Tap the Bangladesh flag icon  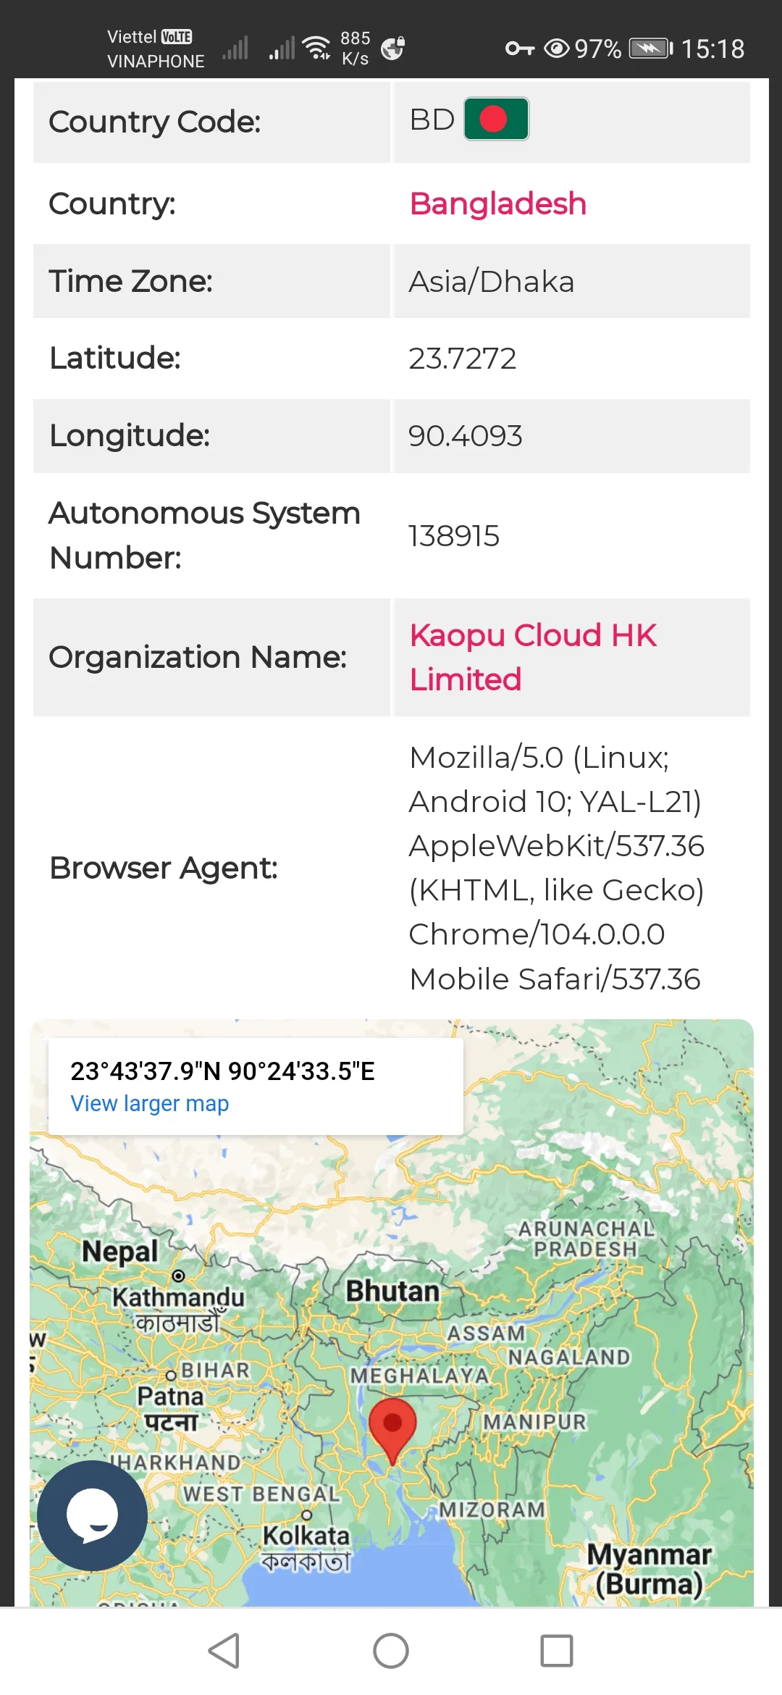[496, 119]
